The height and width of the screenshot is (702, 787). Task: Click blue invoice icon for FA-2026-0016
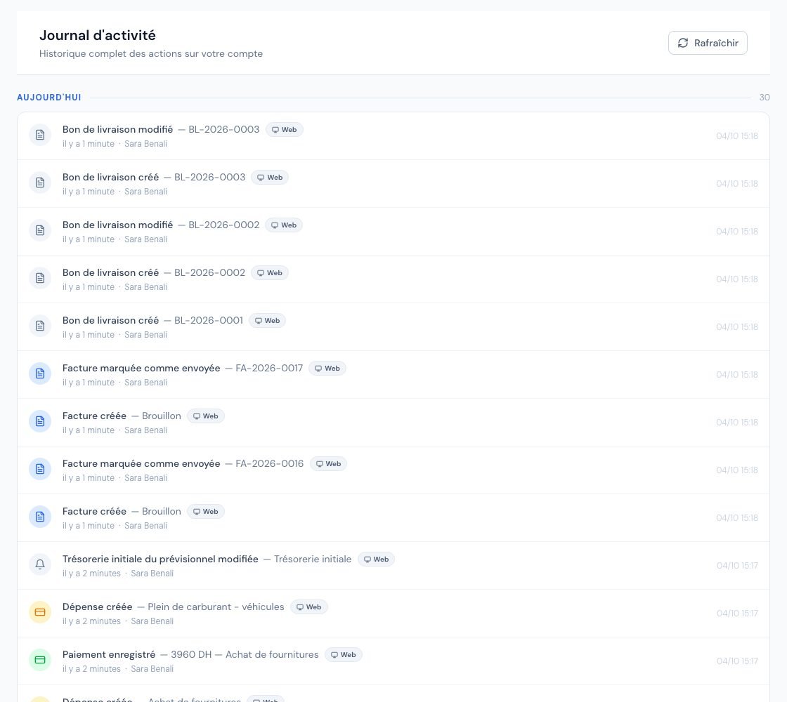pyautogui.click(x=40, y=469)
